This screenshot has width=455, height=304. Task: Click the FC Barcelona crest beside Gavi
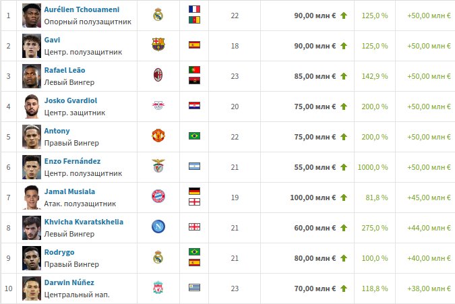(158, 44)
